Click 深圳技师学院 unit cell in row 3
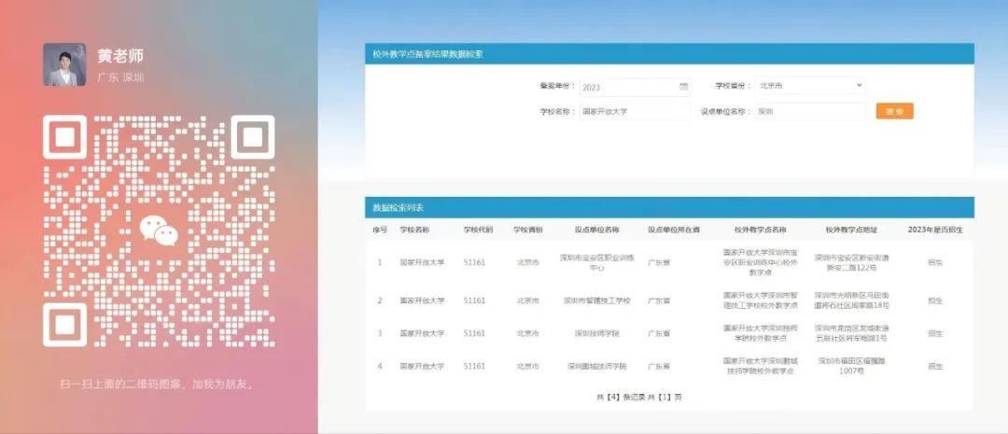 pyautogui.click(x=596, y=334)
